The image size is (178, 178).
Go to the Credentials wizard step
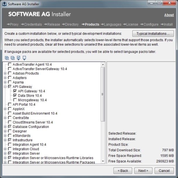pos(31,24)
